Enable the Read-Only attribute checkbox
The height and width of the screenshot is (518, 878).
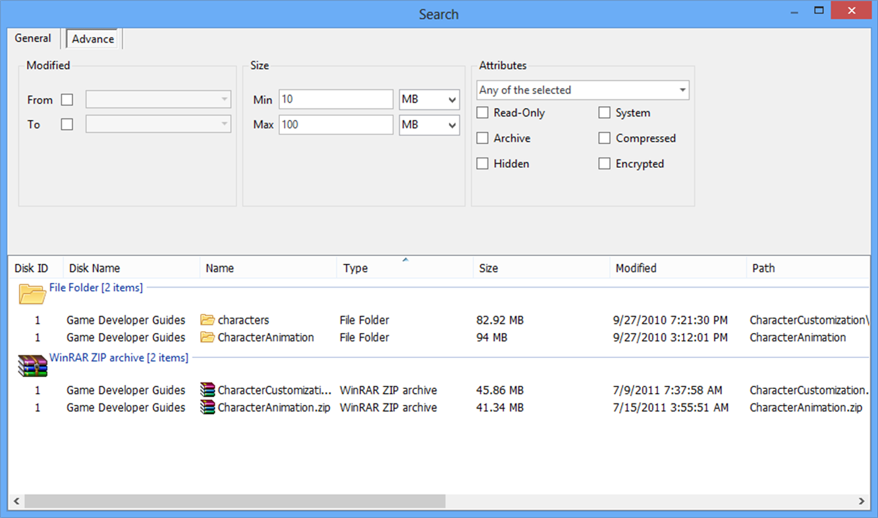pos(481,113)
